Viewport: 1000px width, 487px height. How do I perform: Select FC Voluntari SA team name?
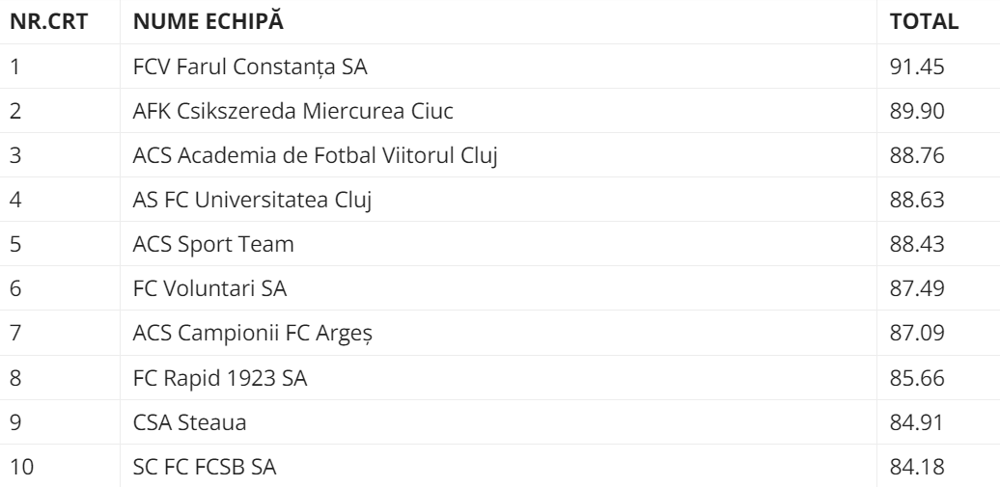coord(209,289)
